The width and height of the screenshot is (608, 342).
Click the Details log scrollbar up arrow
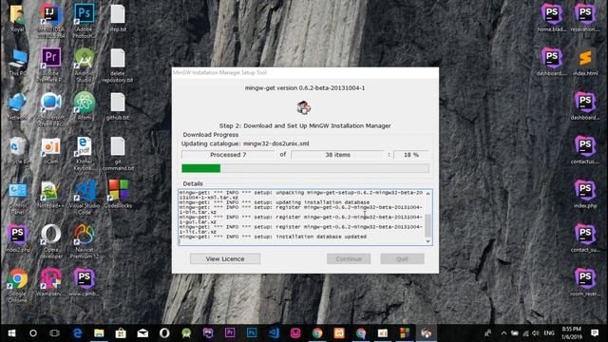pos(428,194)
